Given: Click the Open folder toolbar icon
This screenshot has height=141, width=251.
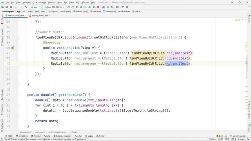Looking at the screenshot, I should [3, 7].
